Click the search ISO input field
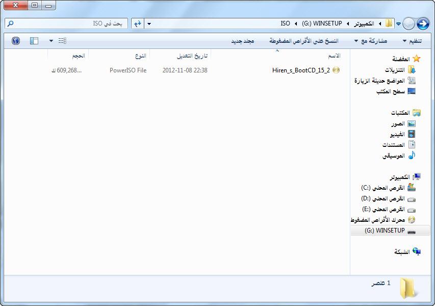The image size is (435, 306). pyautogui.click(x=66, y=23)
